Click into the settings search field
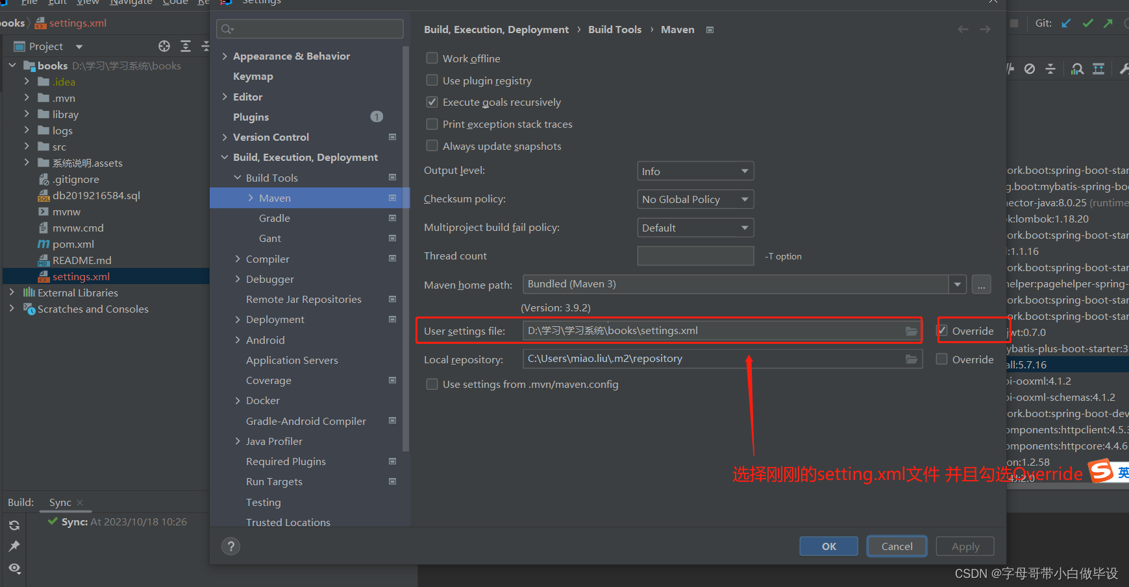Image resolution: width=1129 pixels, height=587 pixels. click(310, 29)
